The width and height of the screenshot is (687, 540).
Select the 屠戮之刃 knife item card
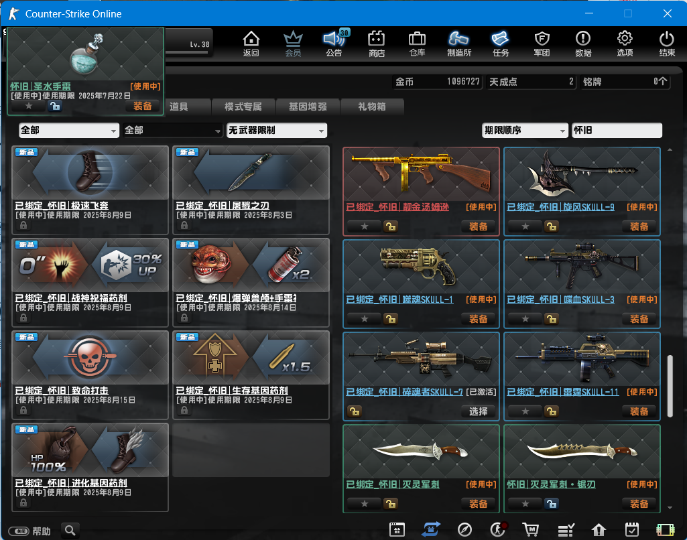point(251,190)
